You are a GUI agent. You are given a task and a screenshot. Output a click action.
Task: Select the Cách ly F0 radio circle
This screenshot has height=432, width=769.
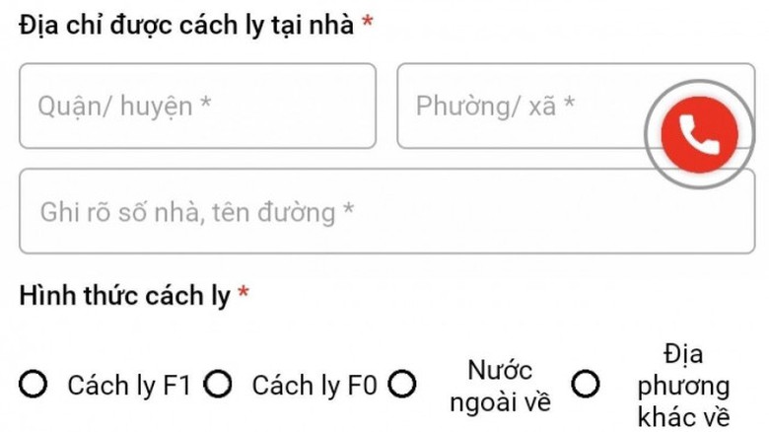[x=218, y=385]
